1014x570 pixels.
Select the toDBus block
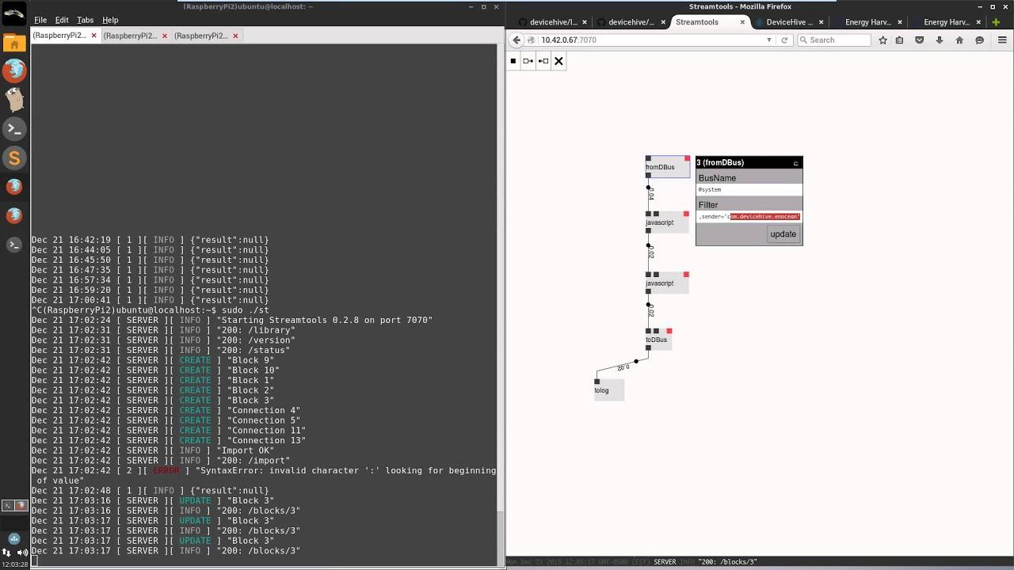tap(658, 340)
